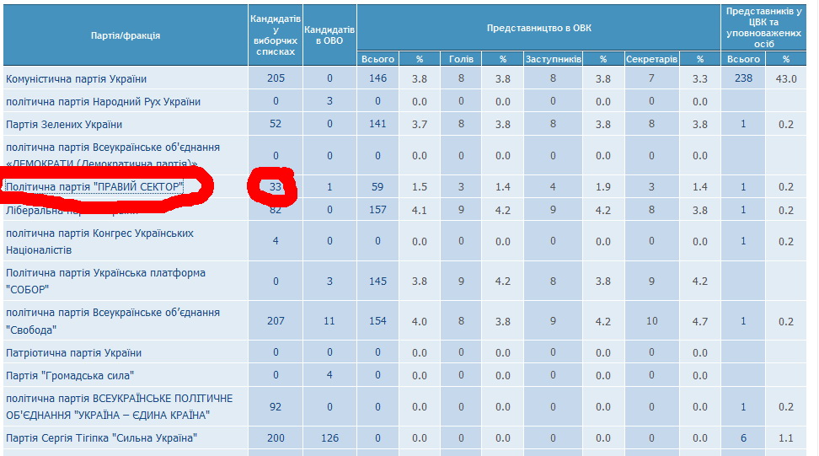Viewport: 819px width, 456px height.
Task: Open the Партія Зелених України party link
Action: (64, 125)
